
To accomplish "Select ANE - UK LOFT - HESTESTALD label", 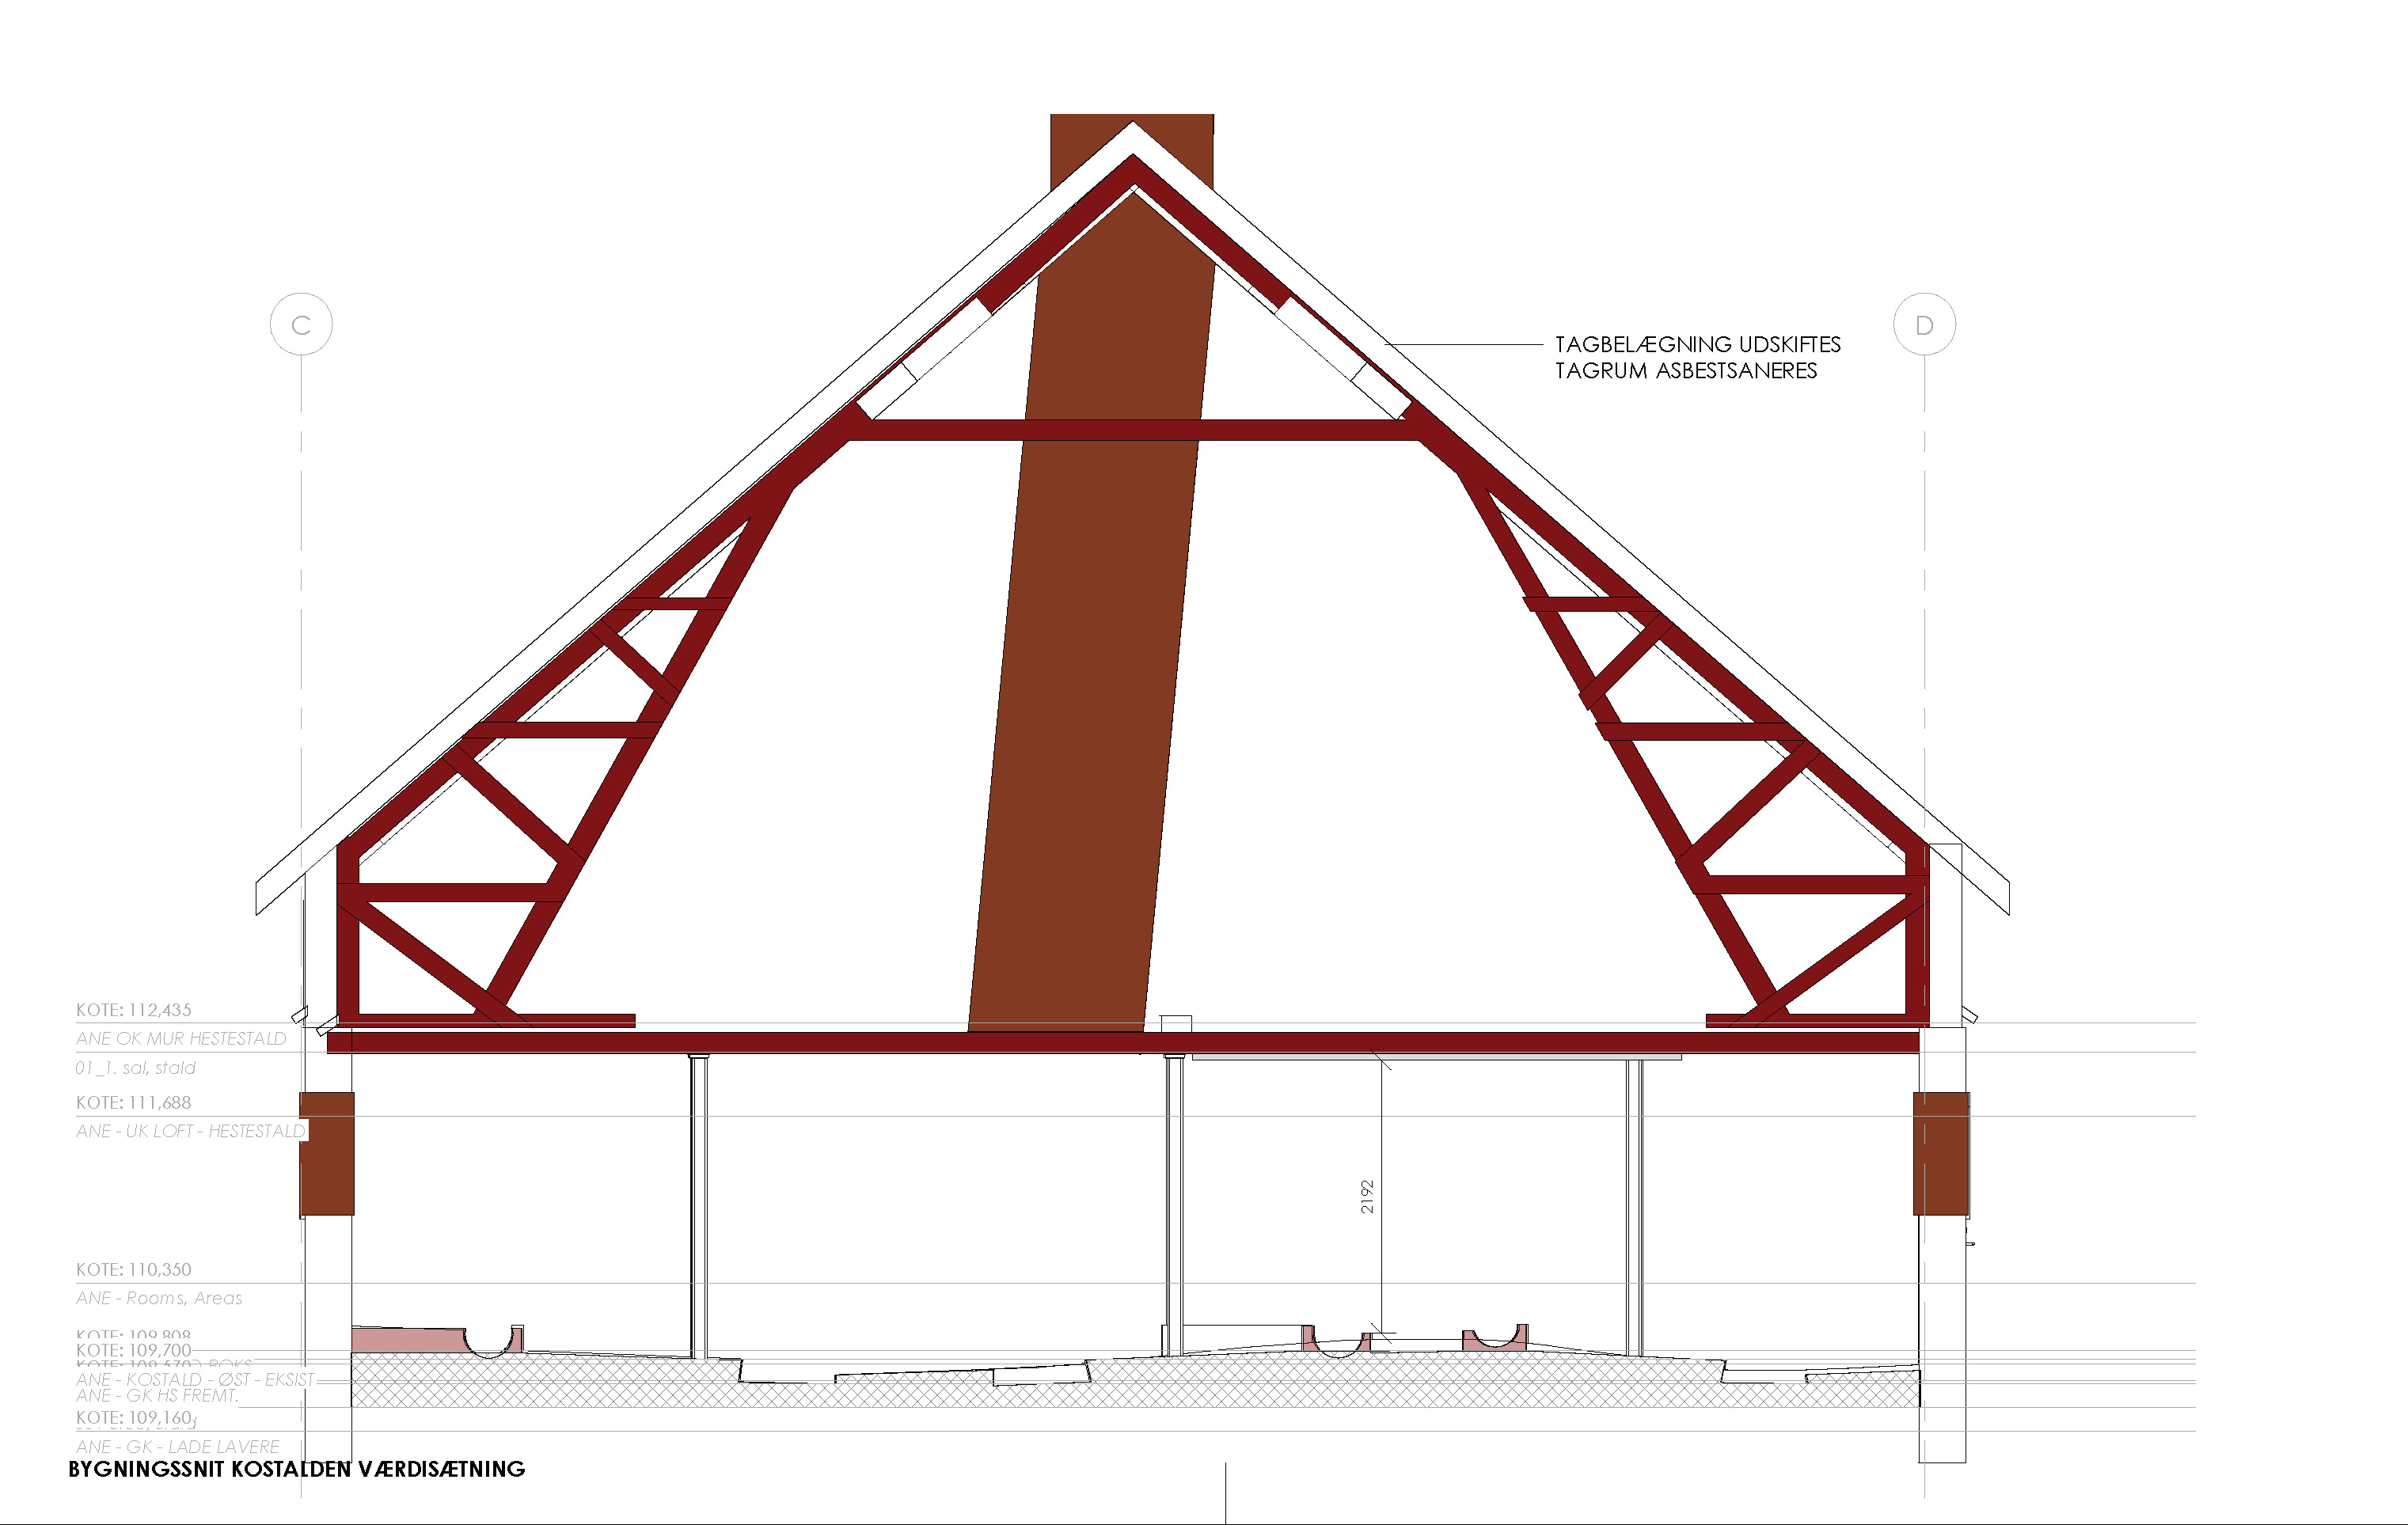I will point(190,1131).
